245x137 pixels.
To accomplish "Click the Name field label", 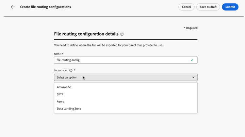I will (57, 54).
